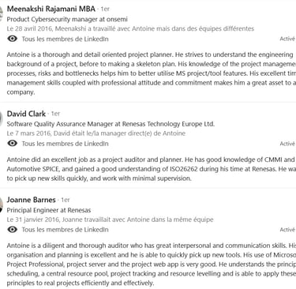Toggle Activé switch for David Clark's recommendation
Screen dimensions: 296x289
click(x=287, y=144)
